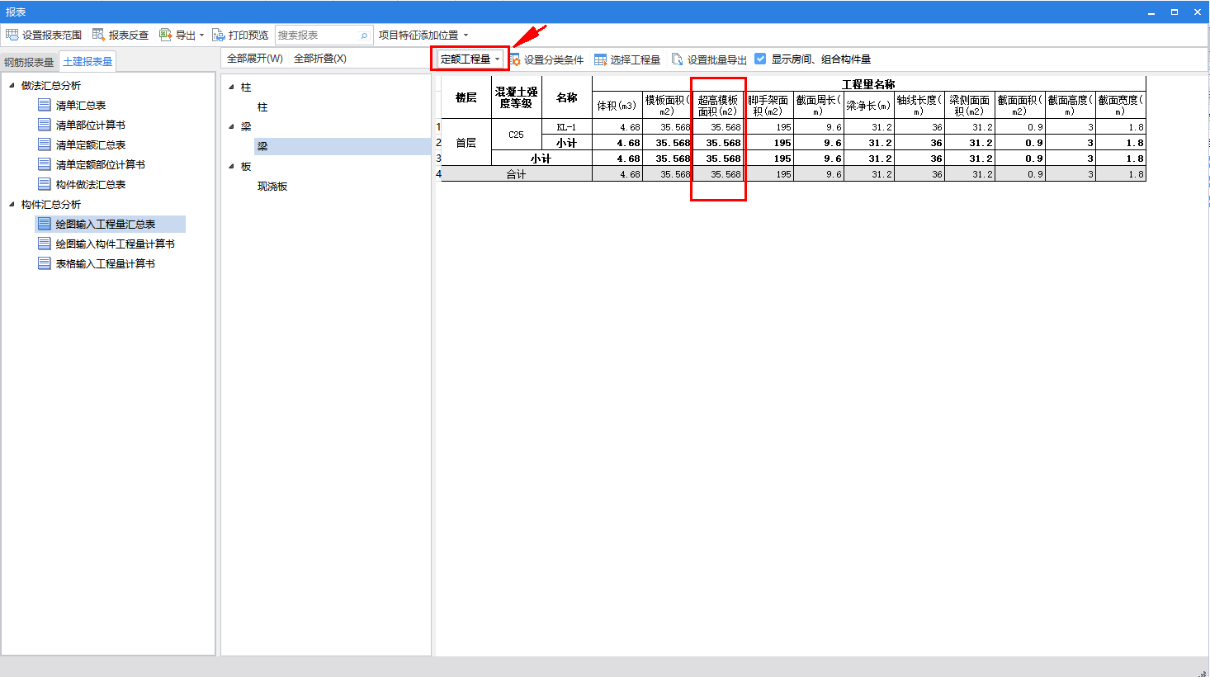The image size is (1210, 677).
Task: Click the 首层 floor cell
Action: 466,143
